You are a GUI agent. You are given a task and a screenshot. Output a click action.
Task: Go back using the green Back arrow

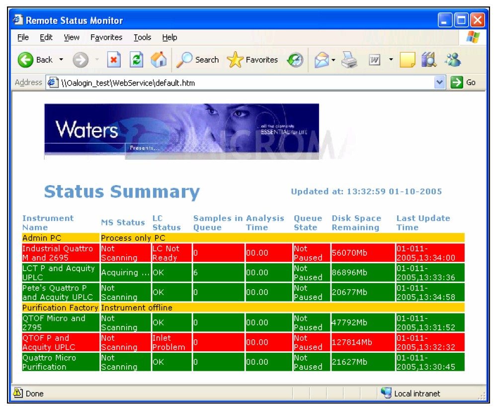coord(25,60)
